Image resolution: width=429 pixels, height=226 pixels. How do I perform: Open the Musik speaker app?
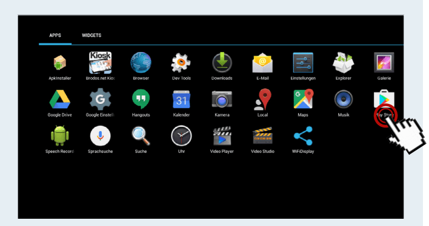[x=344, y=99]
